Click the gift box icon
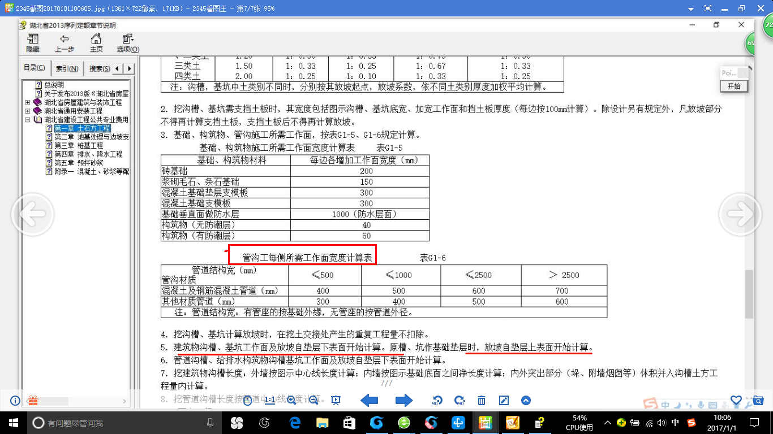773x434 pixels. tap(33, 401)
